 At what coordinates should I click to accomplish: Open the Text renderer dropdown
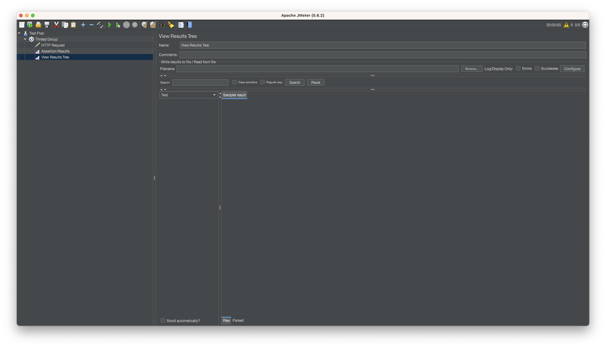coord(188,95)
